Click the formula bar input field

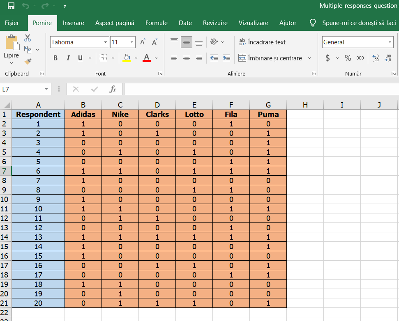(261, 89)
